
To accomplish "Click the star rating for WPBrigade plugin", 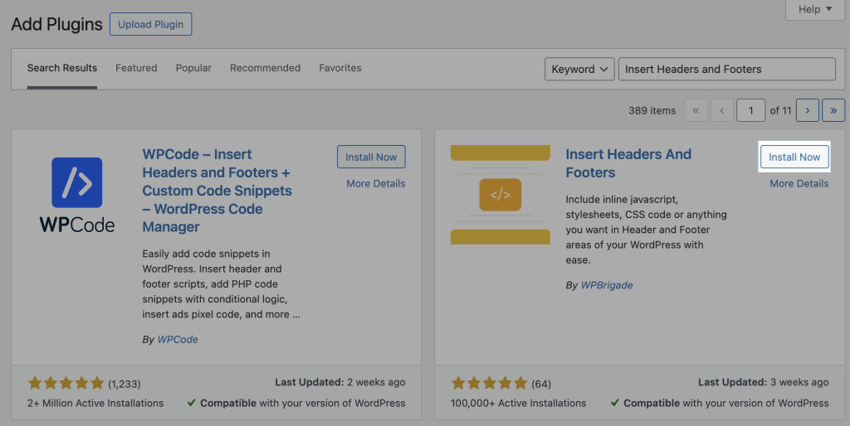I will (489, 383).
